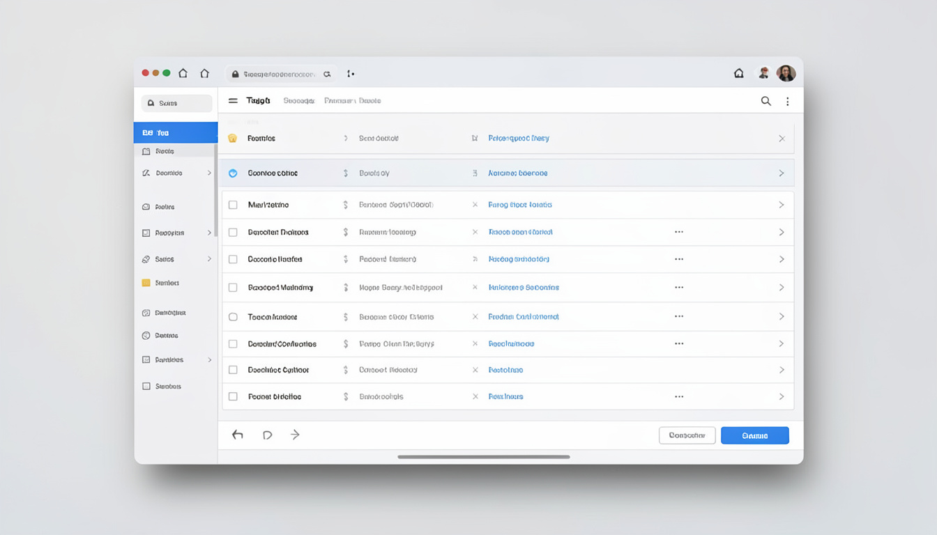The height and width of the screenshot is (535, 937).
Task: Tick the checkbox of the last list row
Action: point(233,396)
